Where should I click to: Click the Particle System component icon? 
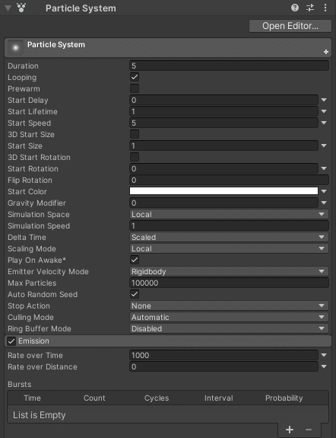[21, 8]
